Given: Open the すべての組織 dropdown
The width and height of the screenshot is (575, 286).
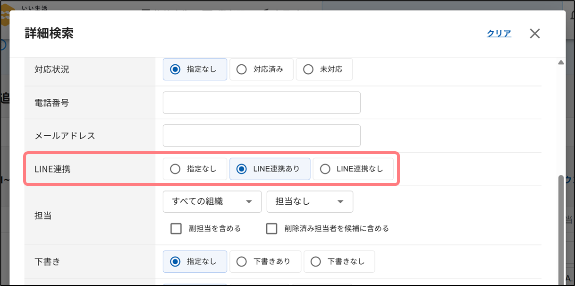Looking at the screenshot, I should [x=212, y=201].
